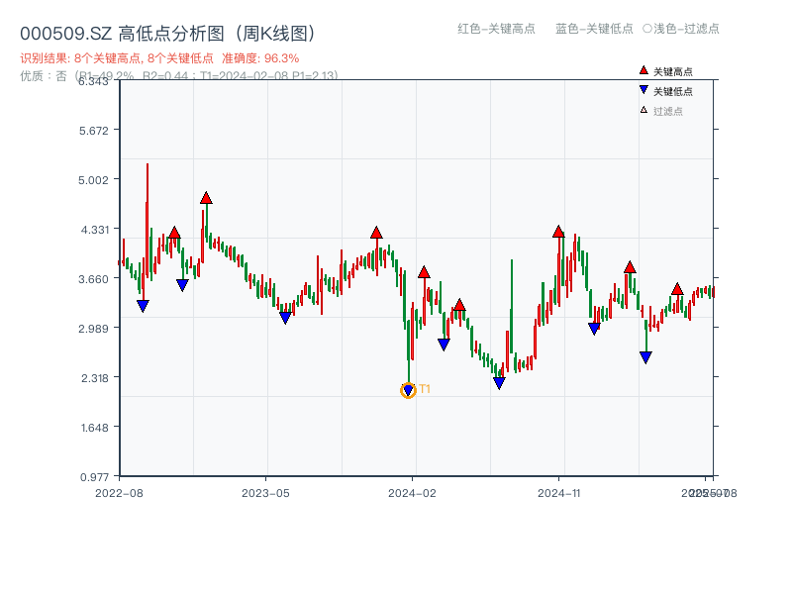Click the last blue low marker near 2.6
792x594 pixels.
tap(645, 357)
